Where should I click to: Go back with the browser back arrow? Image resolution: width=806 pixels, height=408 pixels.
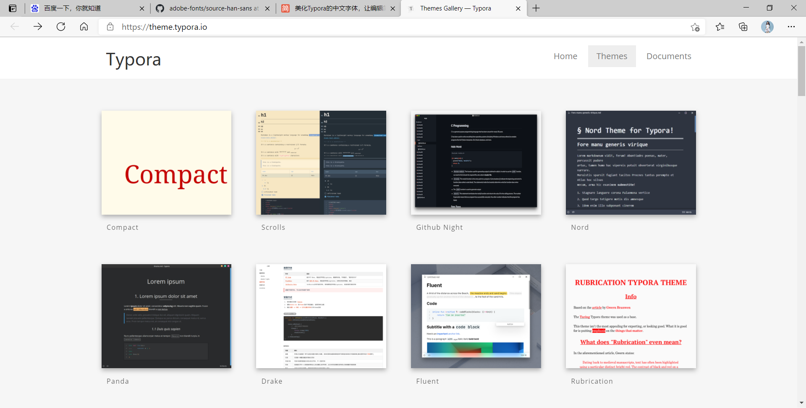15,27
